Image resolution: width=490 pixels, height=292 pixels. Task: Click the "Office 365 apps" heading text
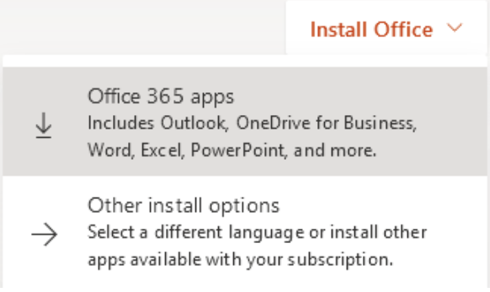pos(160,96)
